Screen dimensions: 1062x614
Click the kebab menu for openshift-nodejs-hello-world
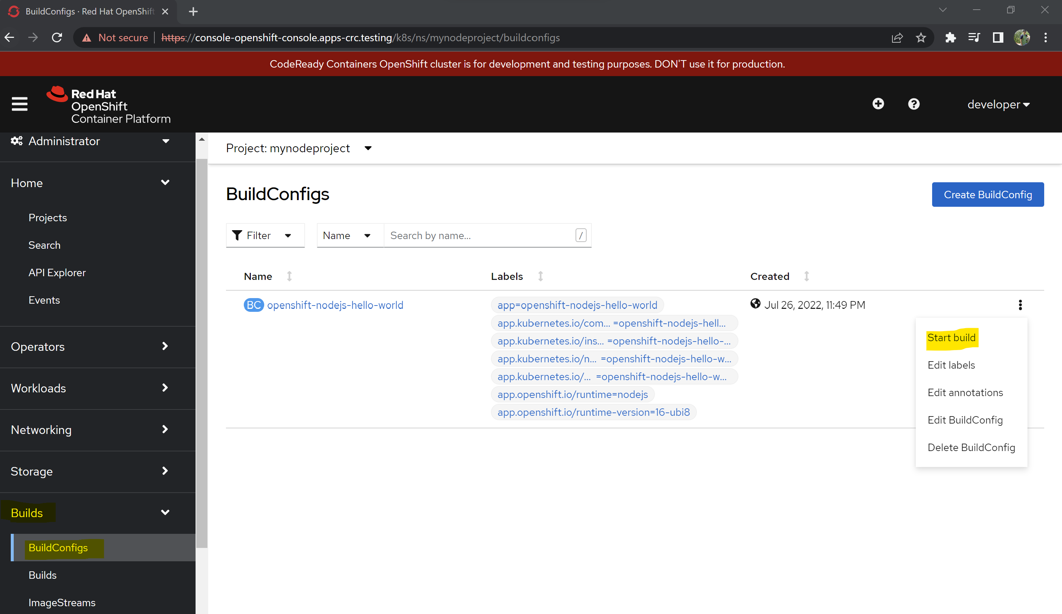pyautogui.click(x=1020, y=305)
